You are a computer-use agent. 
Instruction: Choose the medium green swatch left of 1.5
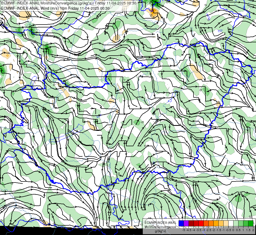click(x=246, y=223)
